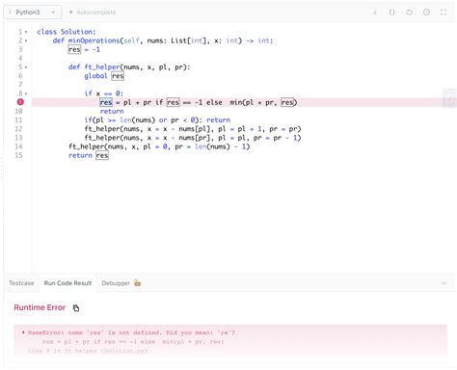Open the editor info icon
Image resolution: width=457 pixels, height=370 pixels.
pyautogui.click(x=374, y=13)
